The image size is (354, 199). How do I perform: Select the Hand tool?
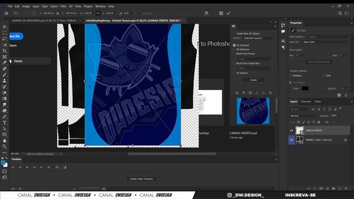pos(4,140)
